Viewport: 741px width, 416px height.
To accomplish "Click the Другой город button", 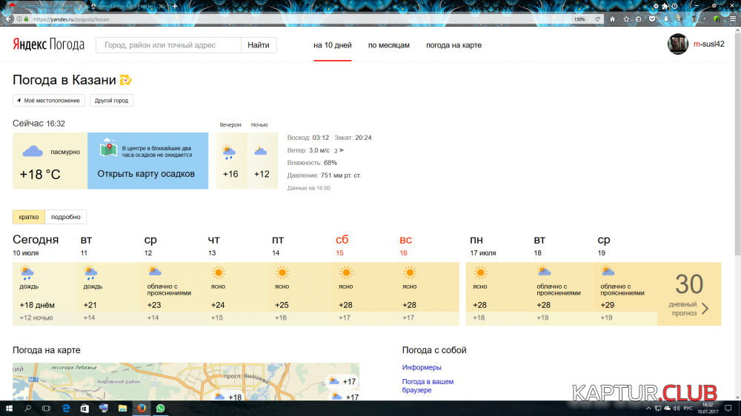I will pos(112,101).
